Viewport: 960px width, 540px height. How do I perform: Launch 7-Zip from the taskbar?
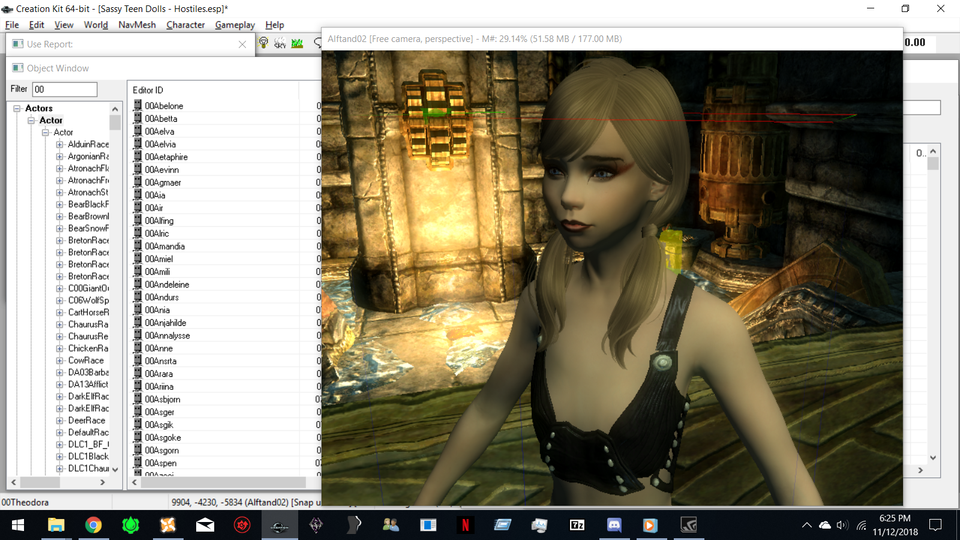577,526
